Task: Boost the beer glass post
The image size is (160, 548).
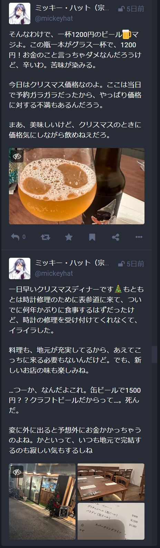Action: pos(45,237)
